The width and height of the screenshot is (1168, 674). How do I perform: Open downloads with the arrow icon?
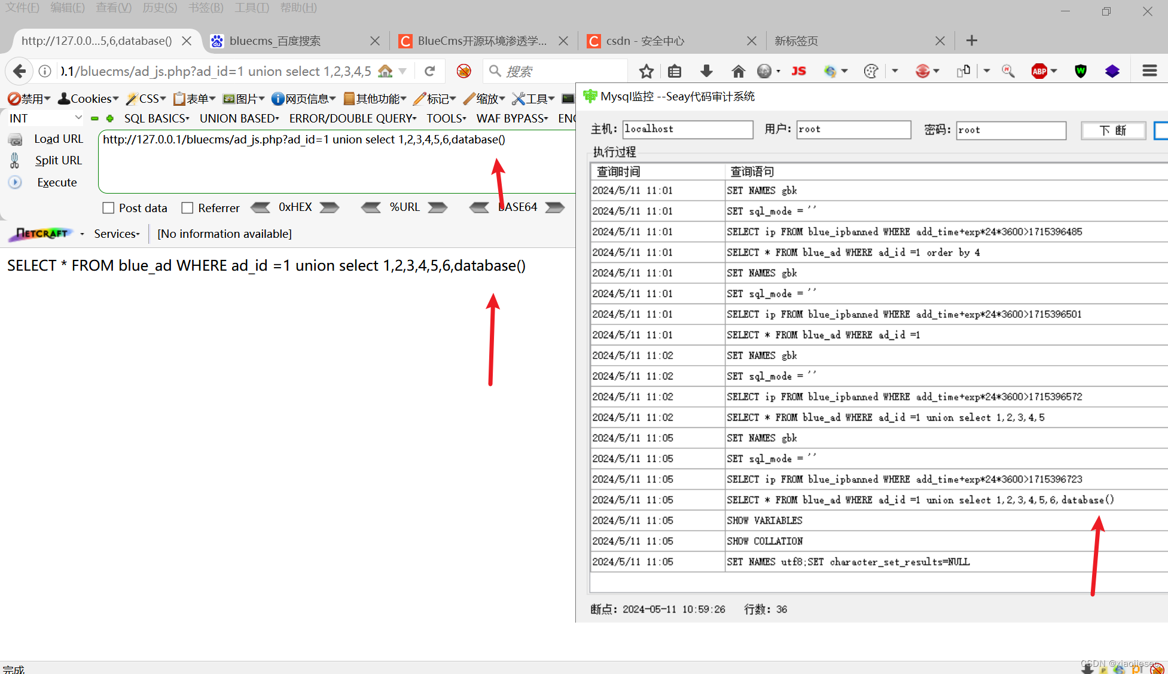point(706,71)
